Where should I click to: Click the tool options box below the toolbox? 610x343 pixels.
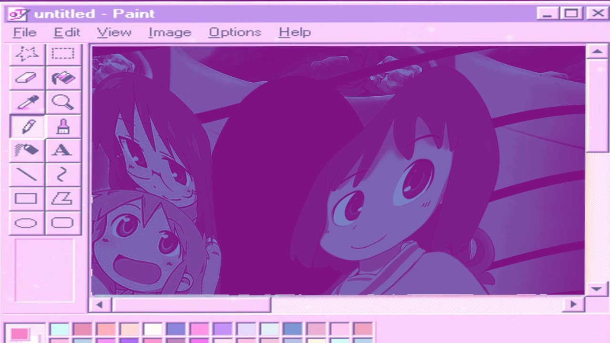44,271
